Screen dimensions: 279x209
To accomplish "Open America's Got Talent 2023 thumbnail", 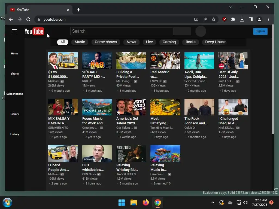I will (131, 107).
